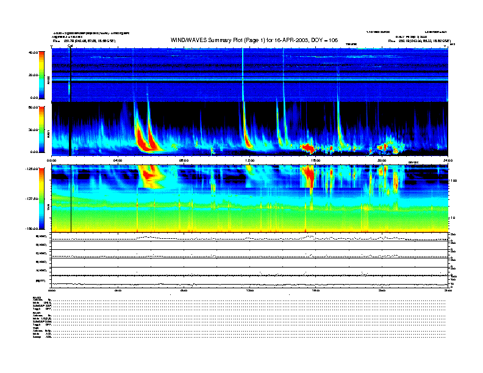Click the RAD2 intensity color bar
483x373 pixels.
[41, 75]
